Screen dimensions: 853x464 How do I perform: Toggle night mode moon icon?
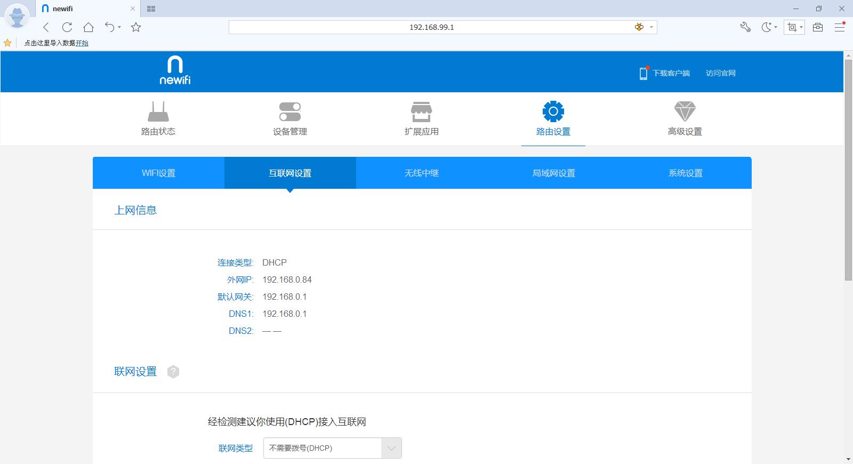coord(766,27)
